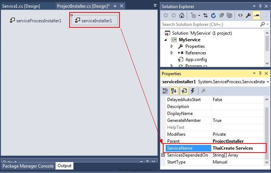
Task: Select the ServiceName property label
Action: click(188, 148)
